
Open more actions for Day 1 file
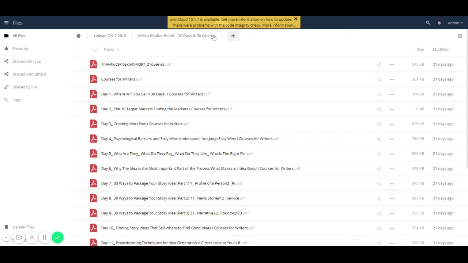click(x=392, y=94)
